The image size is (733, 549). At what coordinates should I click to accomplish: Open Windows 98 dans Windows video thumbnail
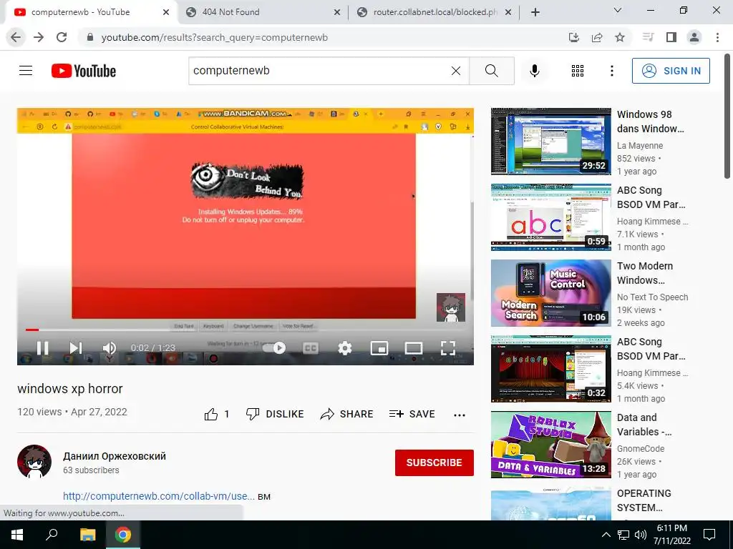pos(550,142)
